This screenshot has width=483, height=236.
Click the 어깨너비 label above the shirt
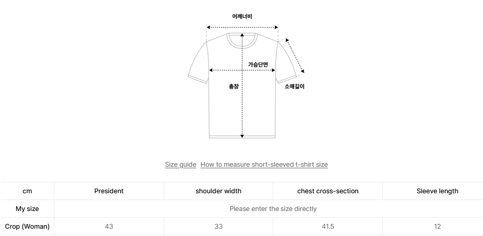[242, 17]
